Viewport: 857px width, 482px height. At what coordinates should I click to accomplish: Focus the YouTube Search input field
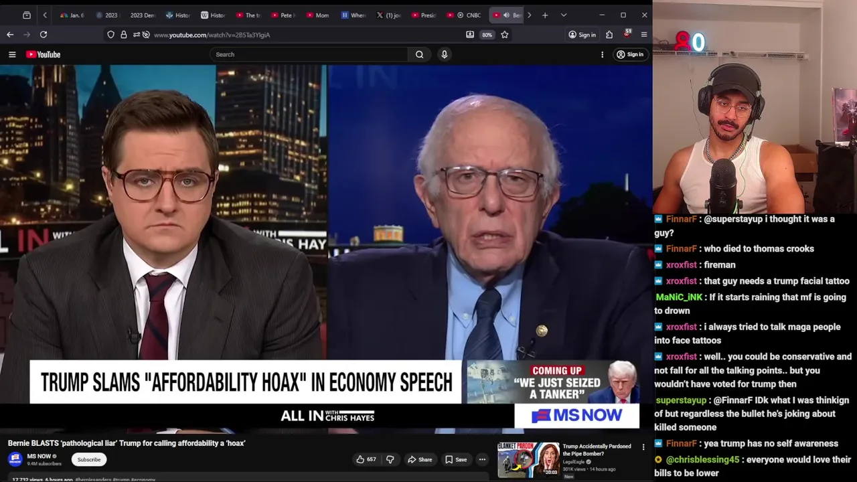tap(309, 54)
